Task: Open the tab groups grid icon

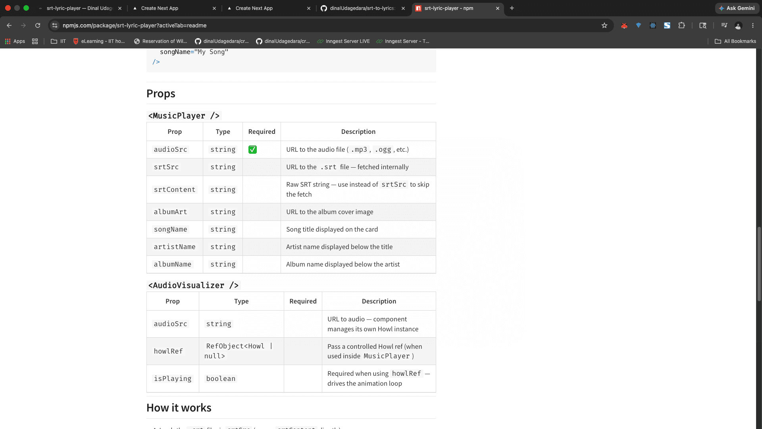Action: pyautogui.click(x=35, y=41)
